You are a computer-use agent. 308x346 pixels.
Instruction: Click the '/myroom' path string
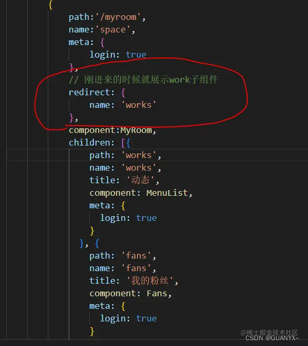(x=119, y=17)
